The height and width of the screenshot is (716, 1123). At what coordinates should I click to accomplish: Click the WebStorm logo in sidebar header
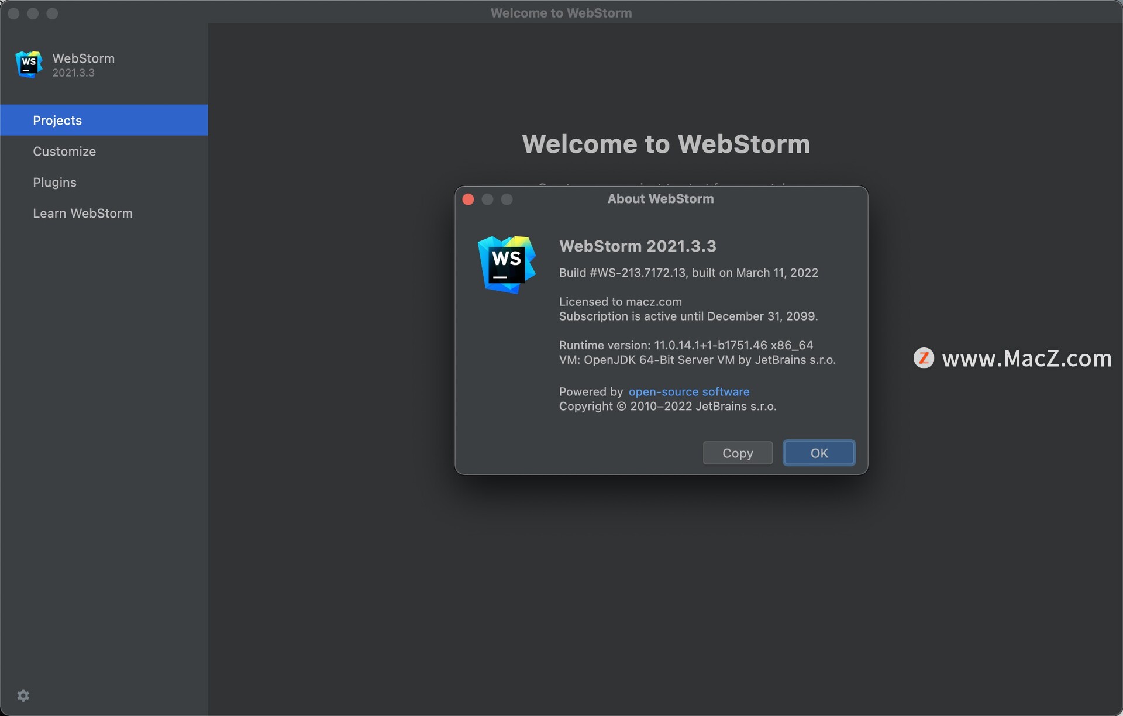29,64
